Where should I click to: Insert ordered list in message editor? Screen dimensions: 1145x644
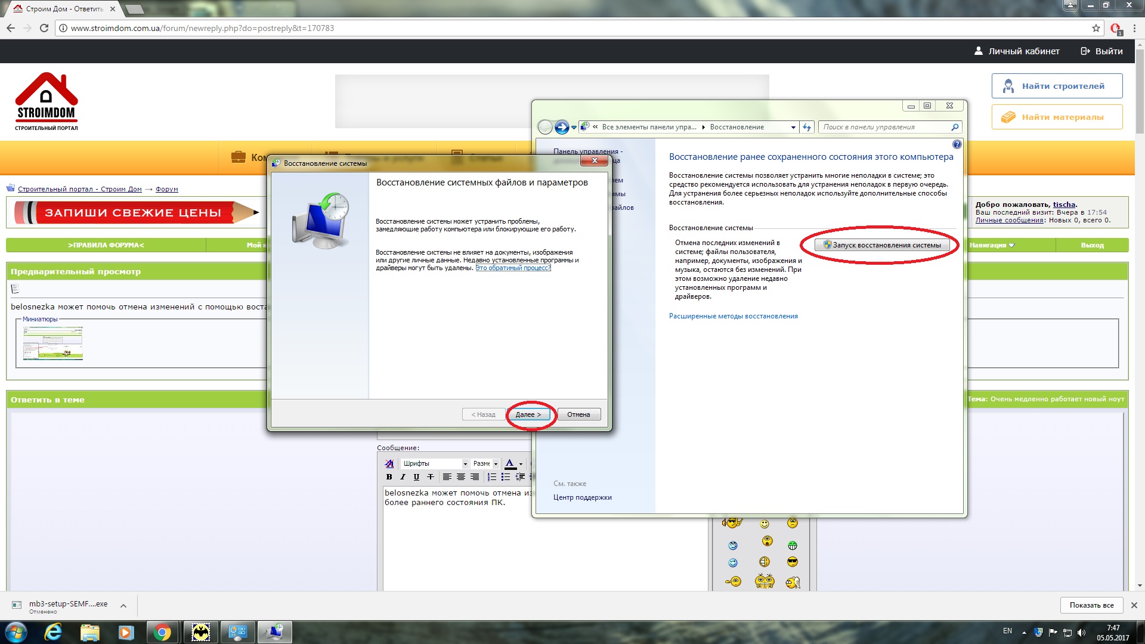tap(491, 477)
